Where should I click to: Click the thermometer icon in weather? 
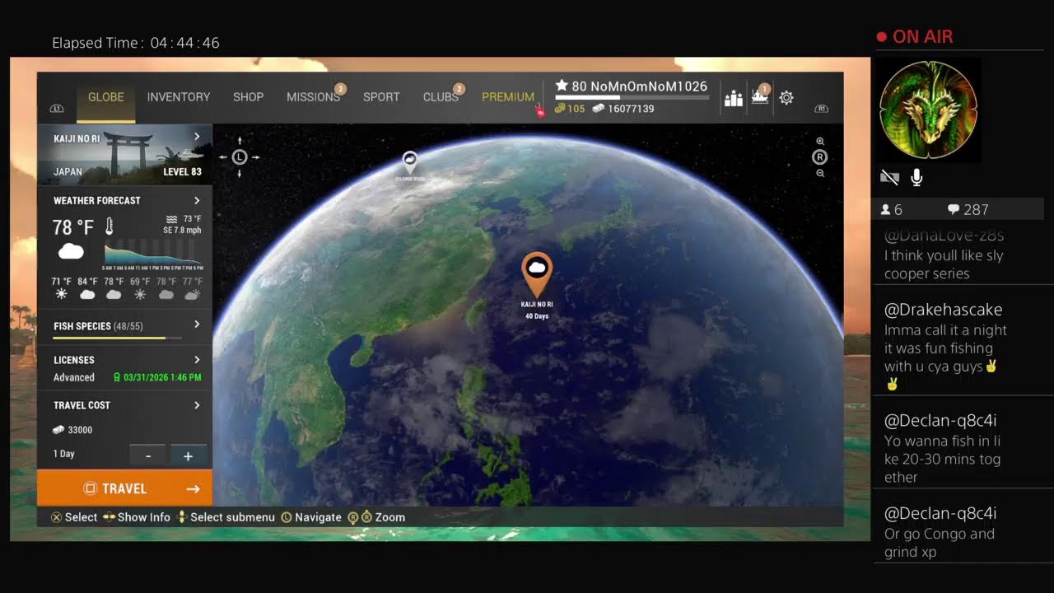(x=110, y=227)
